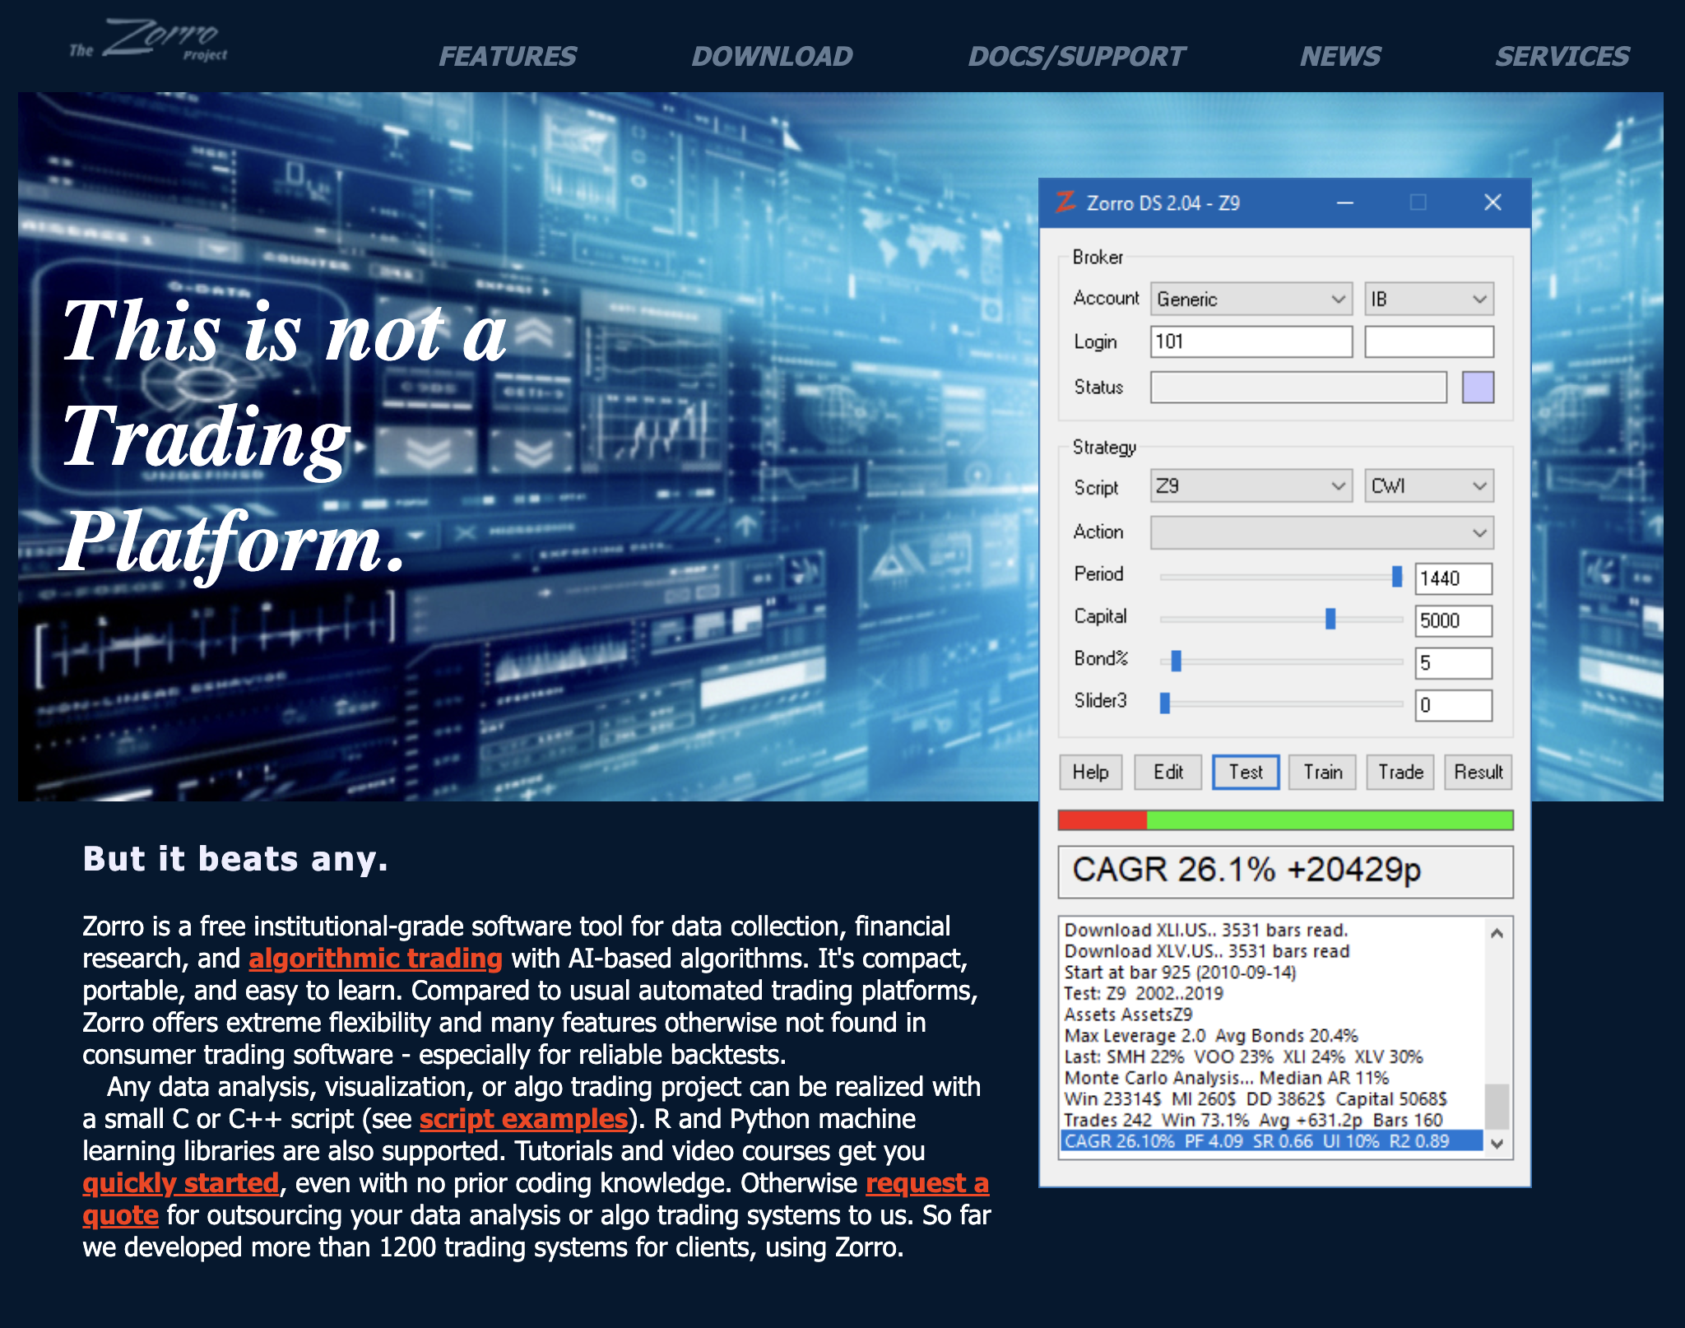This screenshot has width=1685, height=1328.
Task: Click the Train button
Action: pos(1322,772)
